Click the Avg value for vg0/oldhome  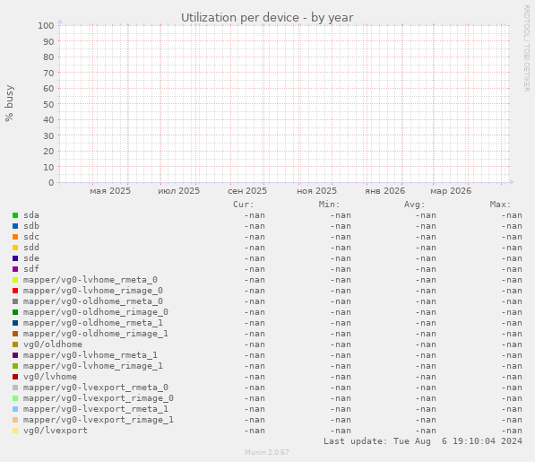426,344
